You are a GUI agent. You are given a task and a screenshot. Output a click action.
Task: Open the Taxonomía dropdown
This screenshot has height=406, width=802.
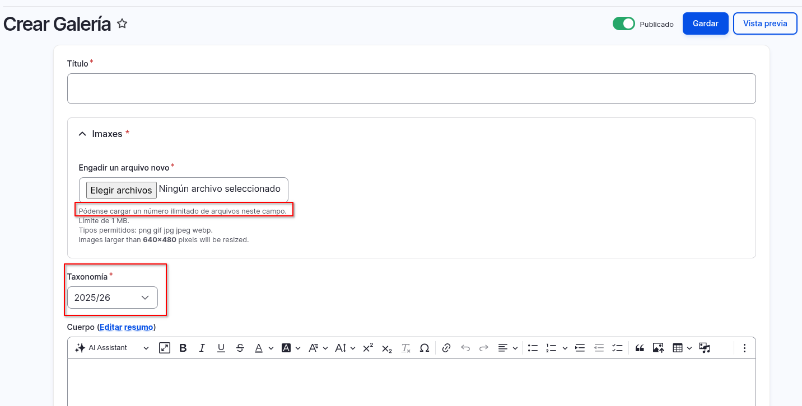coord(113,298)
